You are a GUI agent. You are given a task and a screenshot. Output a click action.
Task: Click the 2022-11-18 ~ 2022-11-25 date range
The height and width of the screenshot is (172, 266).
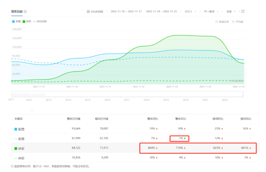click(x=161, y=12)
